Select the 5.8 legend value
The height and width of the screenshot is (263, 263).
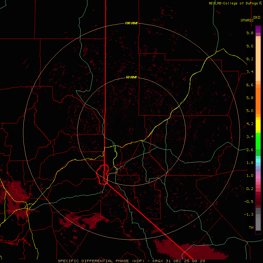(x=250, y=98)
